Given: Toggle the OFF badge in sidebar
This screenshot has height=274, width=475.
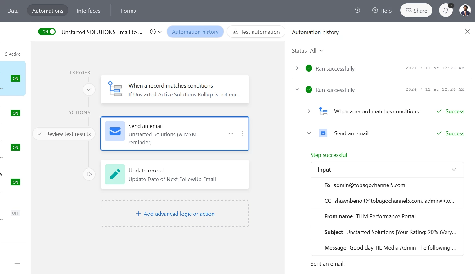Looking at the screenshot, I should tap(16, 213).
